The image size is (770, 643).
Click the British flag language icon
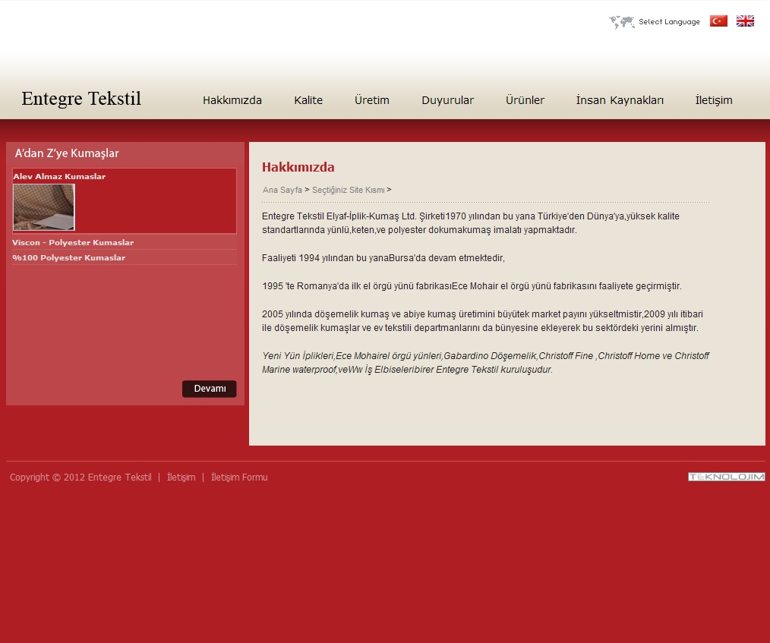745,21
